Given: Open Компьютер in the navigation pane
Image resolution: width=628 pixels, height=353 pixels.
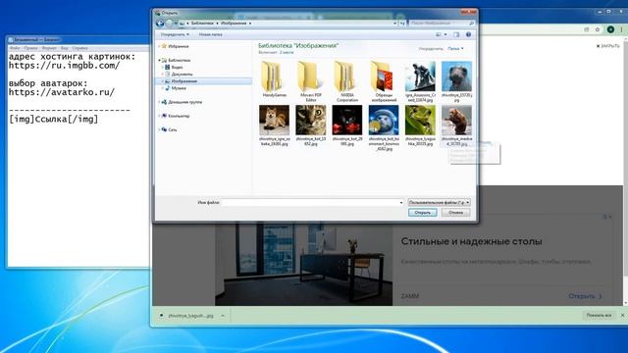Looking at the screenshot, I should point(179,116).
